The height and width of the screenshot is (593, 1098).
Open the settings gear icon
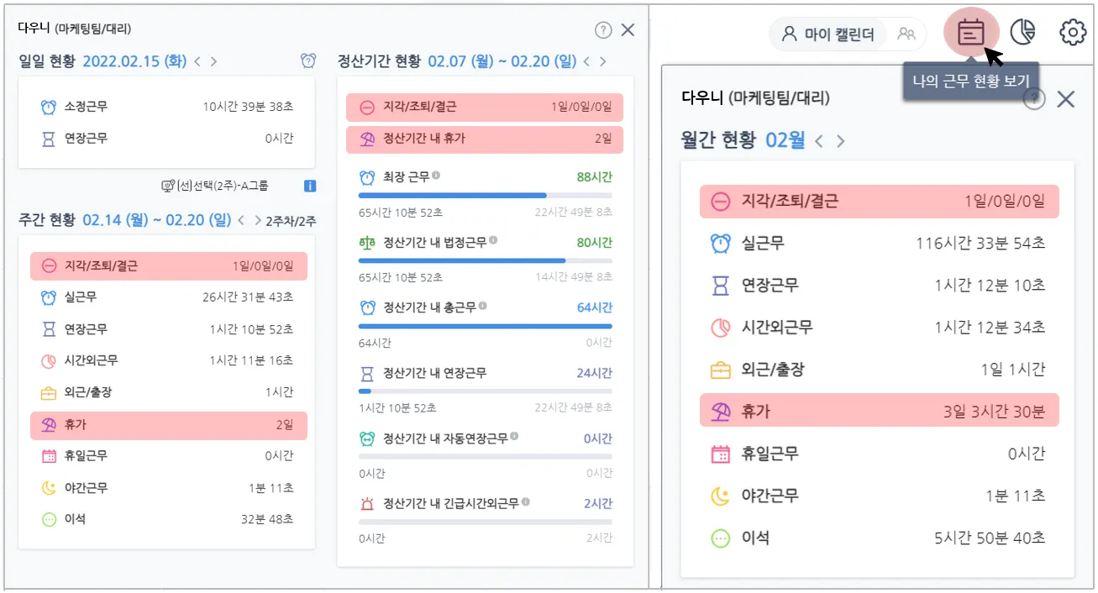[1073, 33]
